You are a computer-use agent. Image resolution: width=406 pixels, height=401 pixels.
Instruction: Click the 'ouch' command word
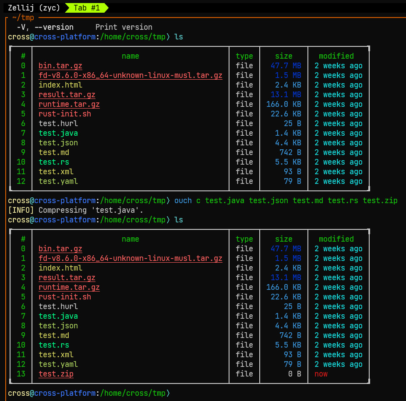coord(183,200)
